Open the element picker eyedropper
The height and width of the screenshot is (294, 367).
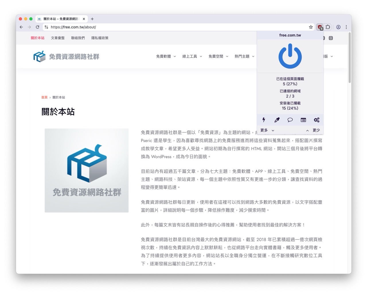pos(277,120)
